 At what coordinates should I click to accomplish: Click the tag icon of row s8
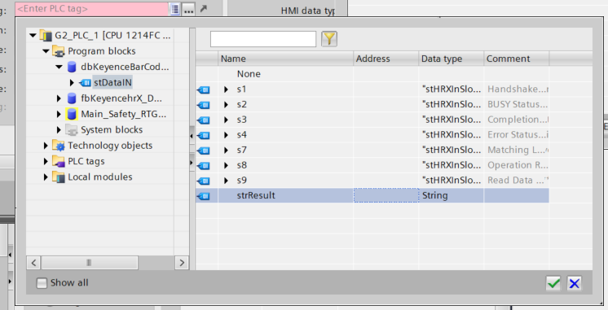[203, 166]
